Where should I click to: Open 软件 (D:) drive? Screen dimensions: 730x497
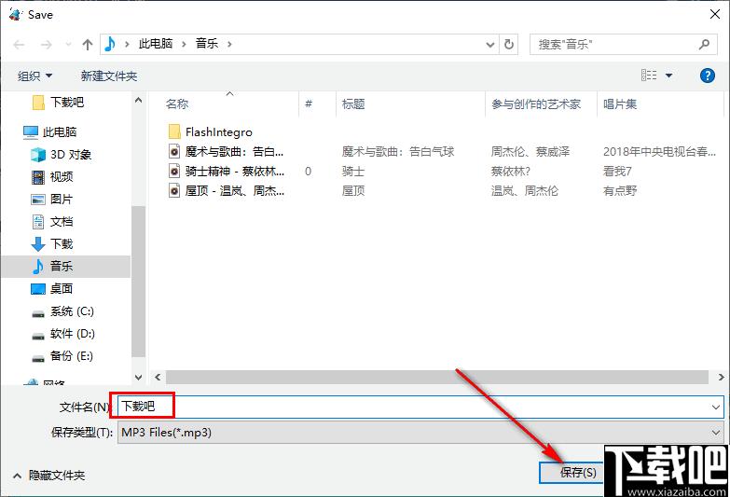pyautogui.click(x=72, y=333)
